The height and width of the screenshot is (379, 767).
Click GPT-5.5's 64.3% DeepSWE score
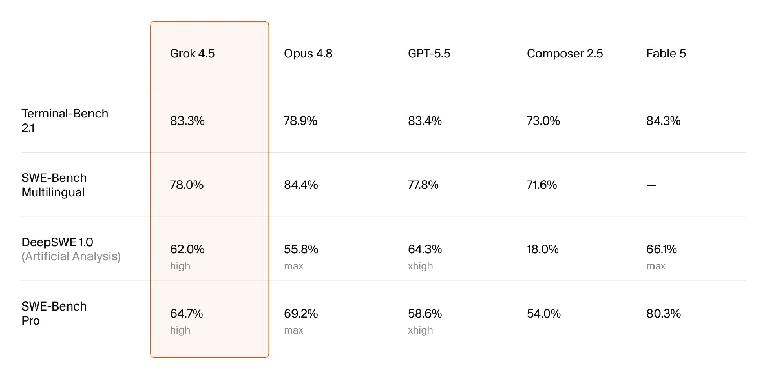click(425, 249)
